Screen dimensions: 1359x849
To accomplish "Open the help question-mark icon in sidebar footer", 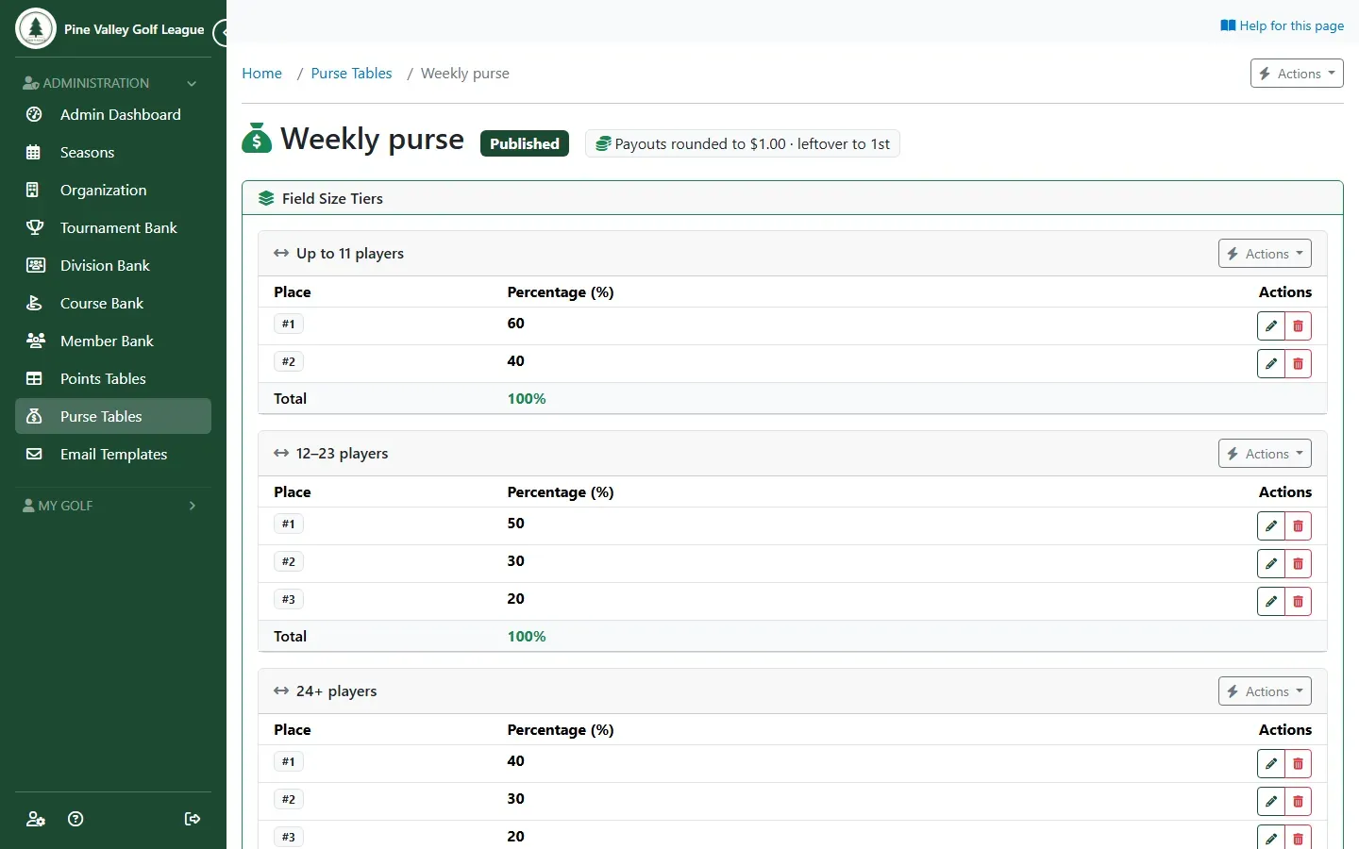I will (x=76, y=819).
